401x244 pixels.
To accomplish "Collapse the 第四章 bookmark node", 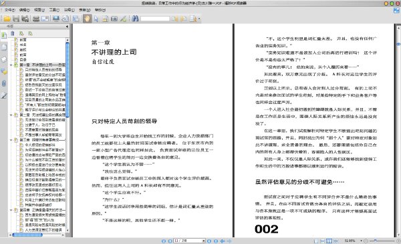I will point(11,210).
